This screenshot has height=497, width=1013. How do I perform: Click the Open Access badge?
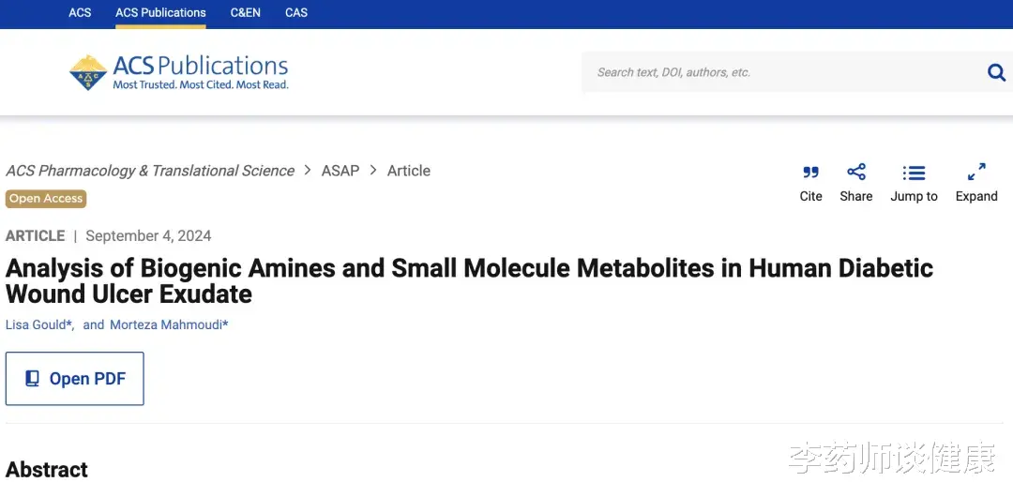tap(46, 199)
